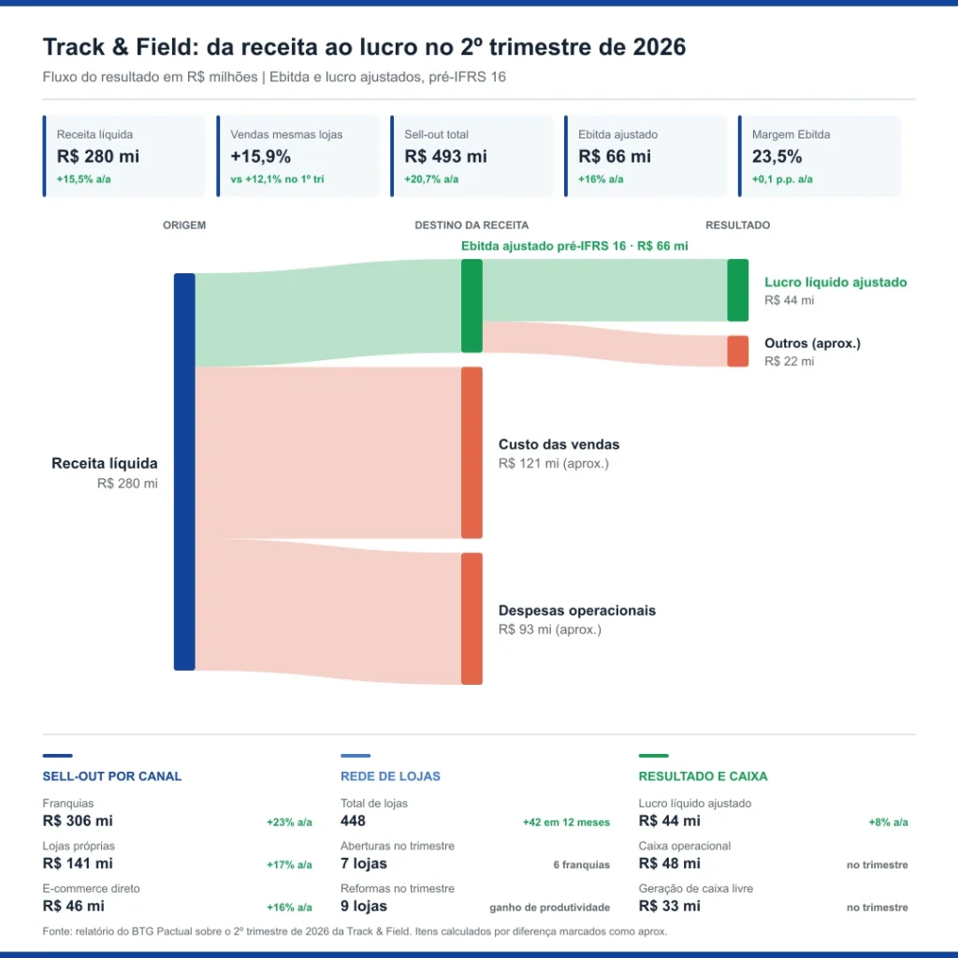This screenshot has height=958, width=958.
Task: Click 'vs +12,1% no 1º tri' text
Action: [x=277, y=180]
